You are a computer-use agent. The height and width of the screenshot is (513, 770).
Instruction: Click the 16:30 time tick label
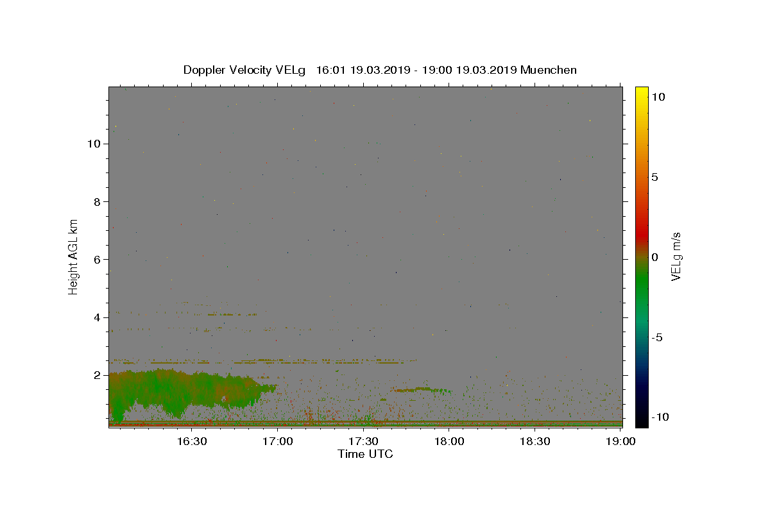click(x=191, y=441)
